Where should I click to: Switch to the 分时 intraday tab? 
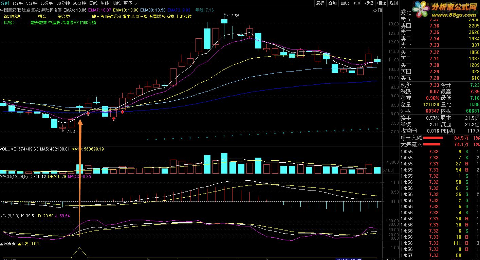(5, 3)
